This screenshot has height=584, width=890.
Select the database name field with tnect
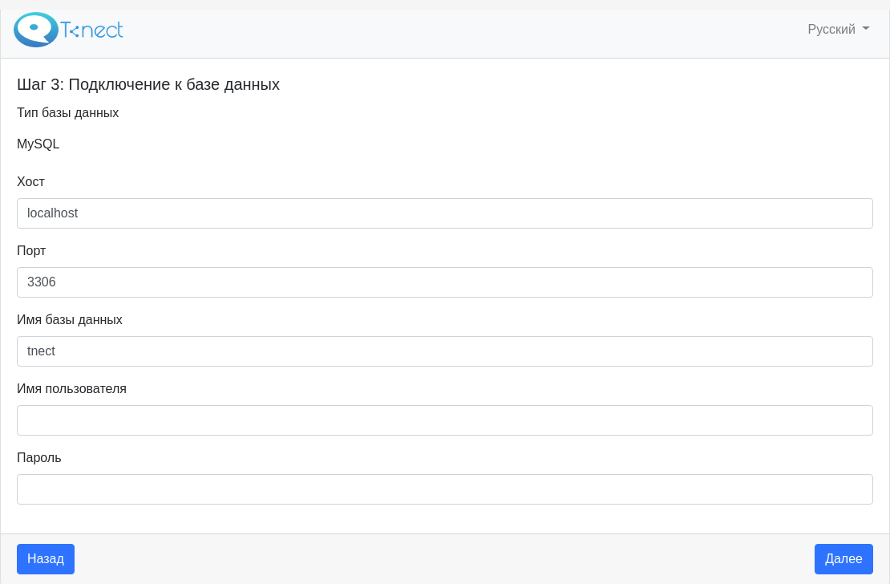(444, 351)
